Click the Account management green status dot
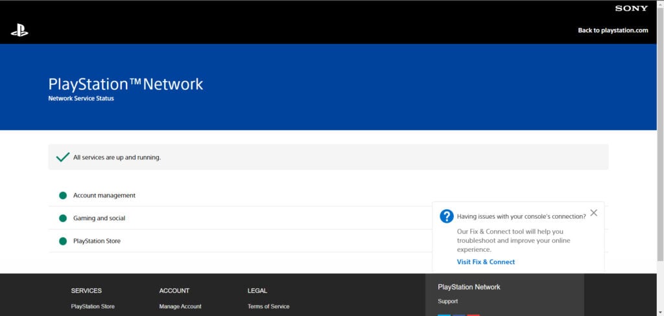The height and width of the screenshot is (316, 664). (x=63, y=196)
